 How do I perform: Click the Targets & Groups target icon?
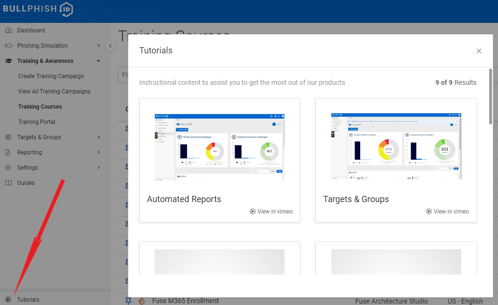coord(9,137)
